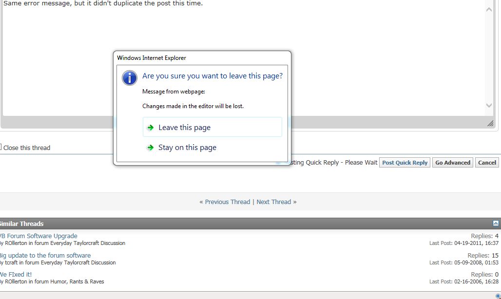Screen dimensions: 501x299
Task: Click the editor scrollbar up arrow
Action: point(489,10)
